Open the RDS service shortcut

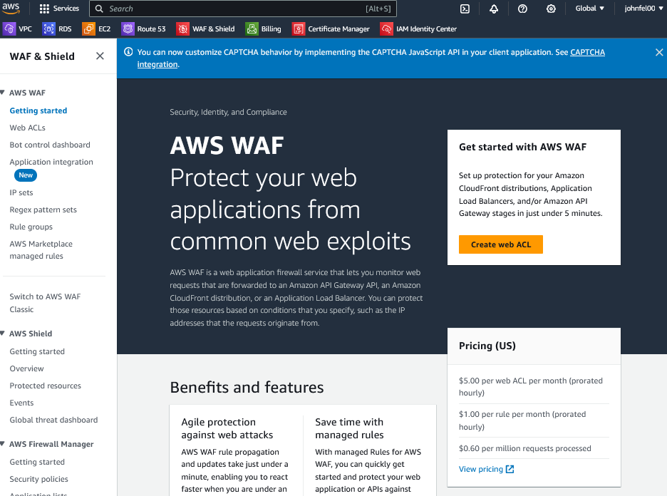click(x=58, y=29)
